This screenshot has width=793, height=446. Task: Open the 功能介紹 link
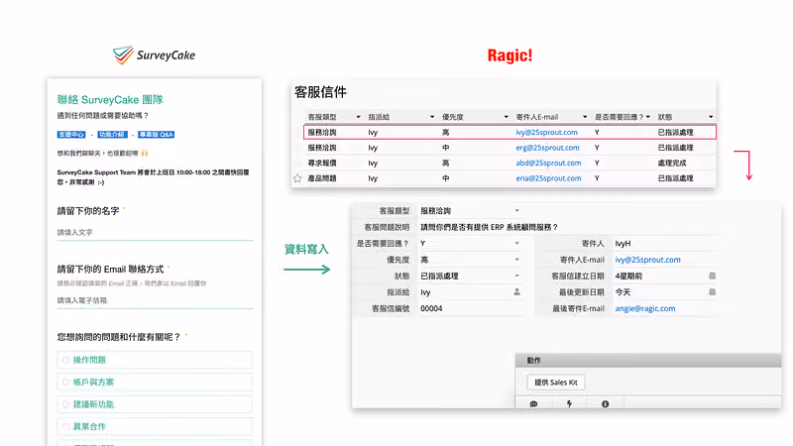(112, 135)
